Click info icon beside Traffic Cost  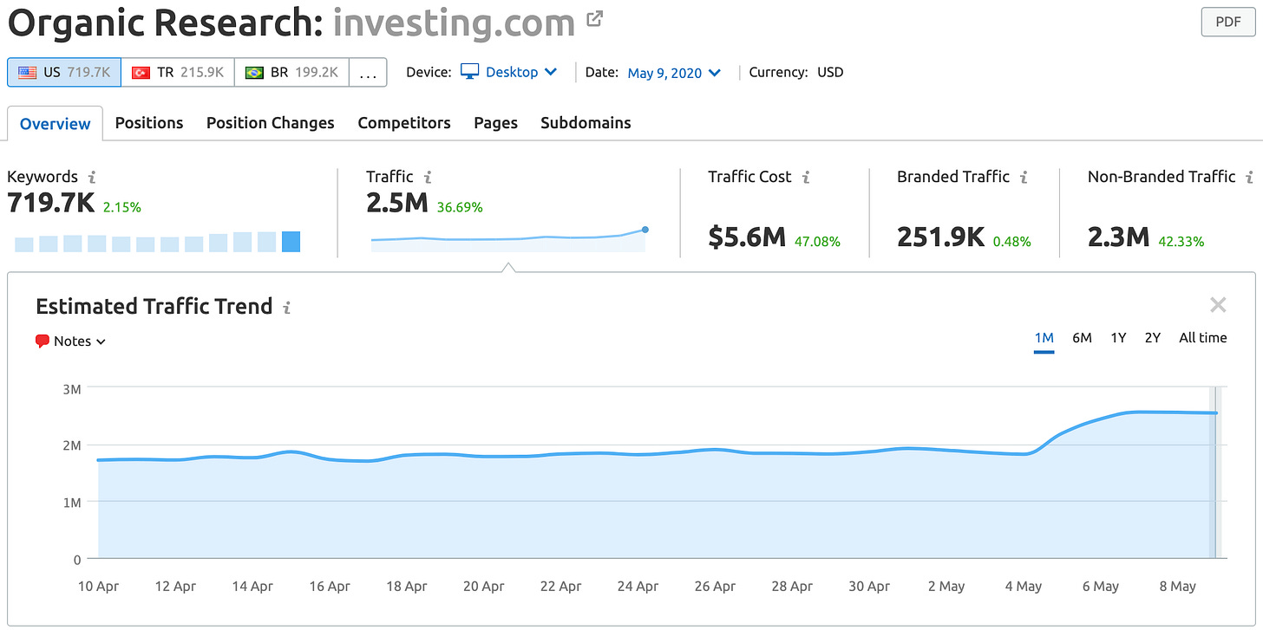[x=806, y=177]
